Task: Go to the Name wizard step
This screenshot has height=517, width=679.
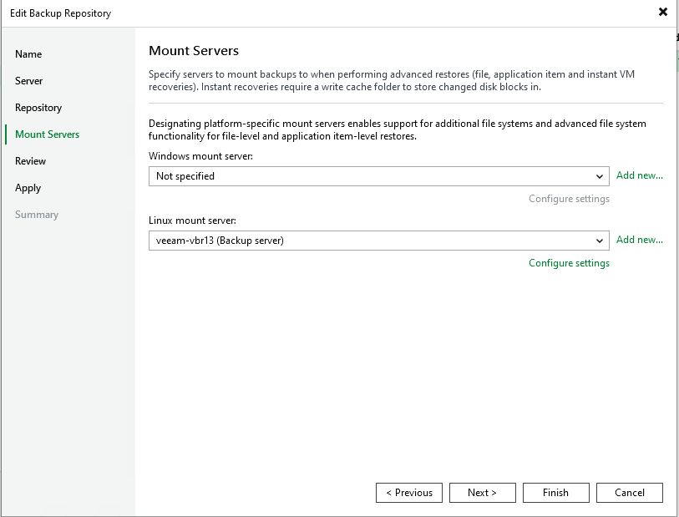Action: (28, 54)
